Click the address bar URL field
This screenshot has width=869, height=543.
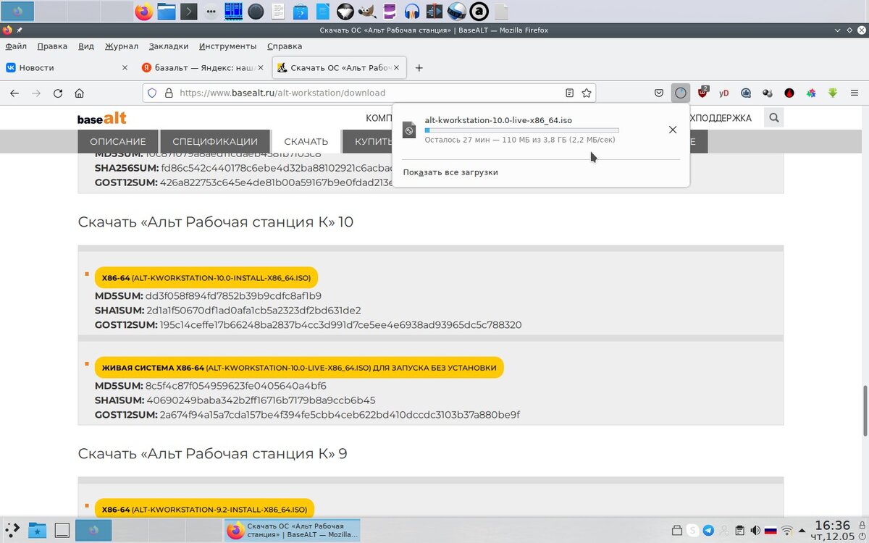[369, 93]
